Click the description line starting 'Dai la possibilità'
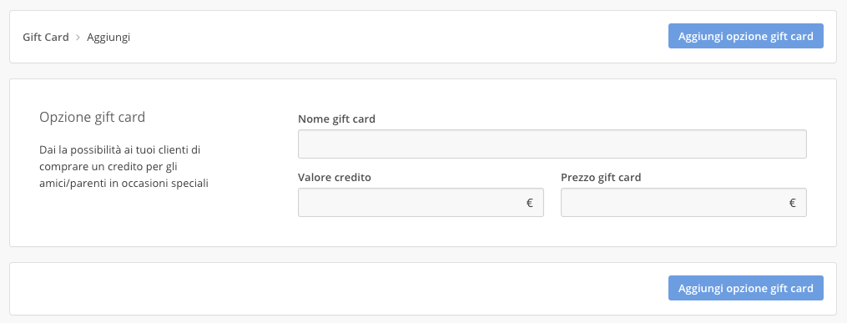This screenshot has width=847, height=323. point(120,149)
